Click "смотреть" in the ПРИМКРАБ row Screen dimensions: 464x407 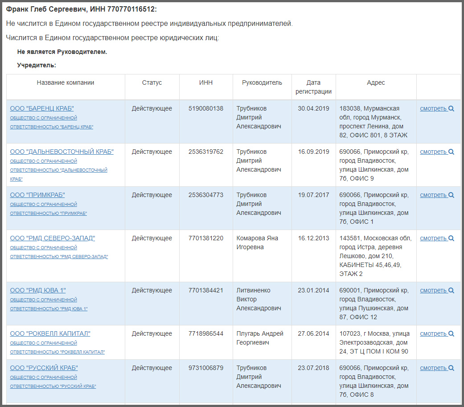pos(433,195)
